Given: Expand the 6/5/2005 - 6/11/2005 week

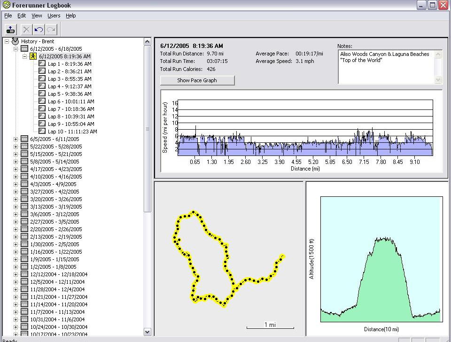Looking at the screenshot, I should click(x=16, y=139).
